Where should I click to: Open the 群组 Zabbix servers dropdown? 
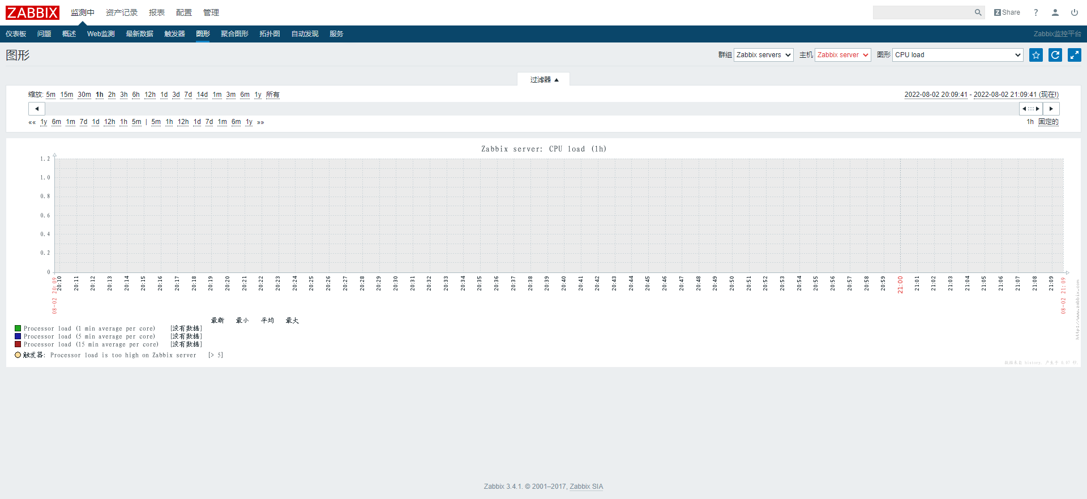pos(763,55)
